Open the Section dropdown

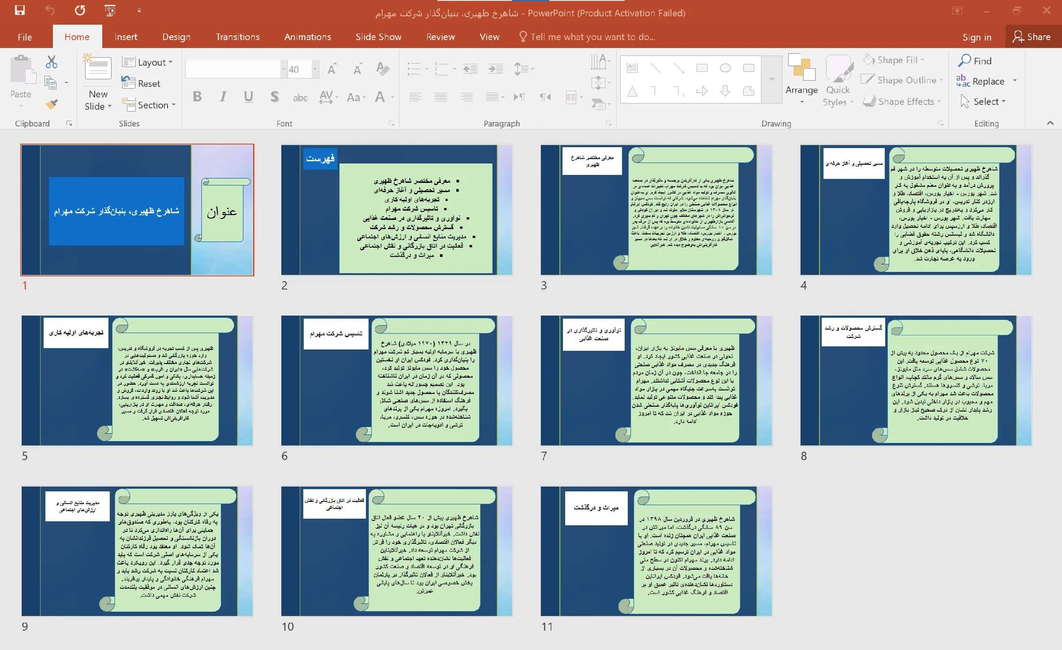point(149,105)
